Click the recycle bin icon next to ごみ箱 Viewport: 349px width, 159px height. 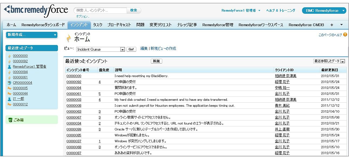click(10, 120)
